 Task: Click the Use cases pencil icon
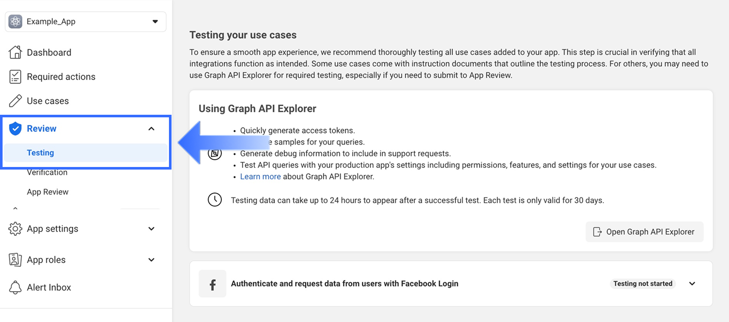tap(15, 101)
